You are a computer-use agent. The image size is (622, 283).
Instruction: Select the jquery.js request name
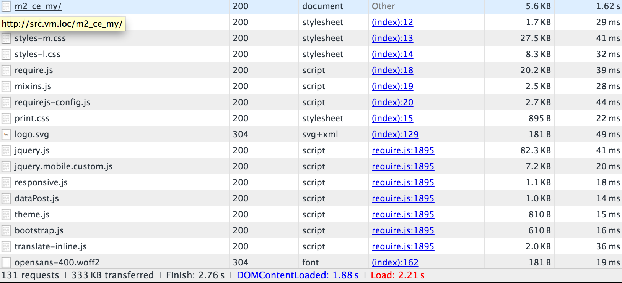[32, 150]
